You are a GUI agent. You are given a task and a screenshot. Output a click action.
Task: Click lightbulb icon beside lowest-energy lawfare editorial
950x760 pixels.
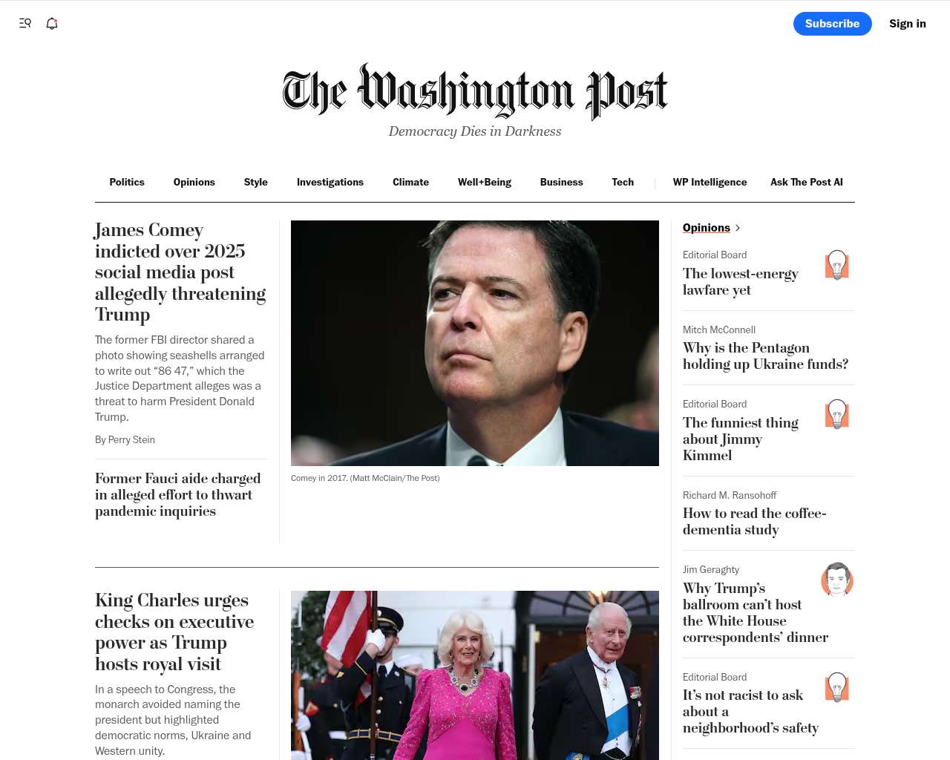pyautogui.click(x=837, y=265)
